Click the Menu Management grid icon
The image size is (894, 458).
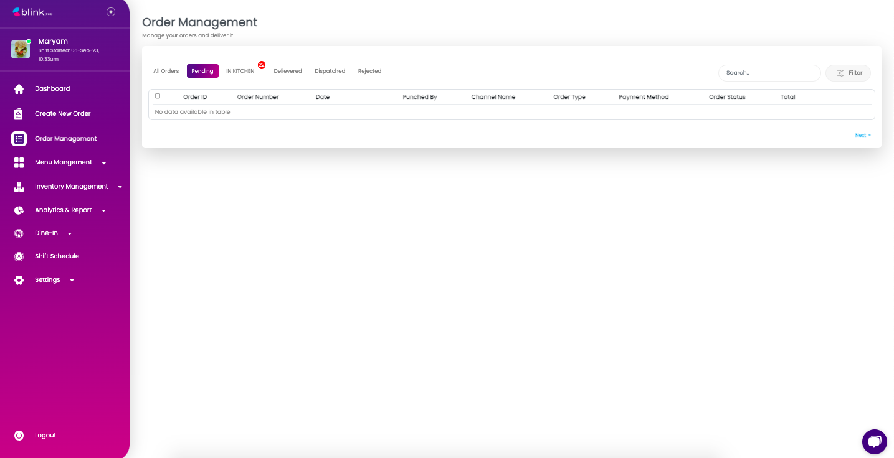click(x=19, y=162)
